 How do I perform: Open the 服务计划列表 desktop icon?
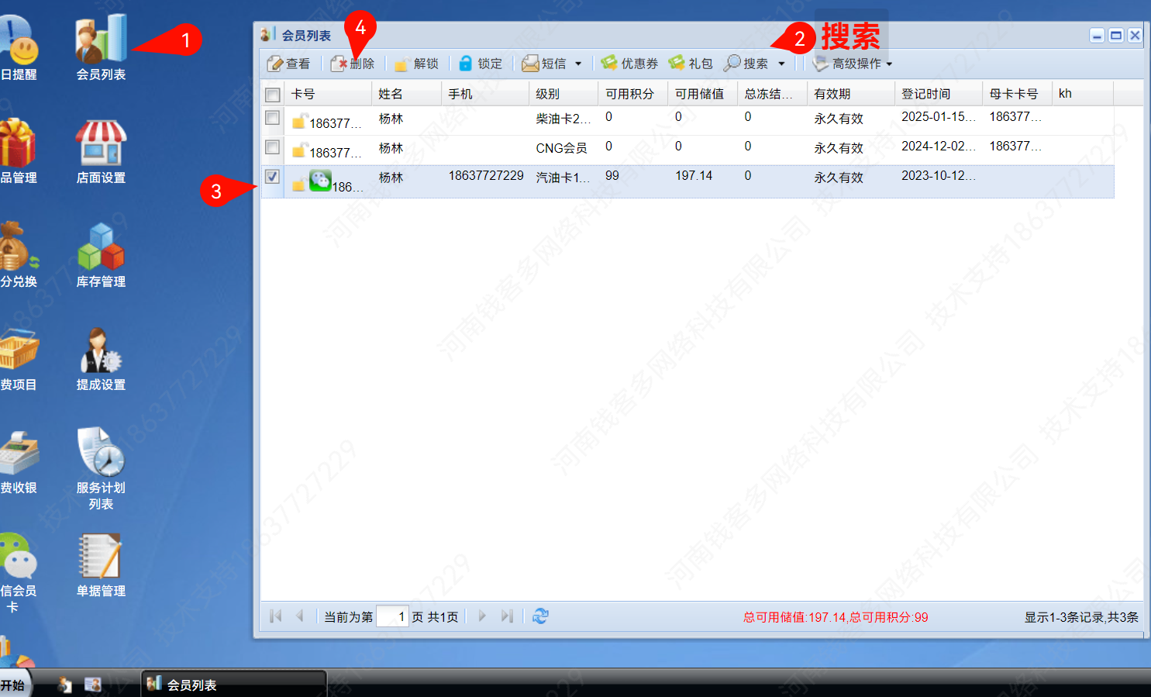pos(101,468)
